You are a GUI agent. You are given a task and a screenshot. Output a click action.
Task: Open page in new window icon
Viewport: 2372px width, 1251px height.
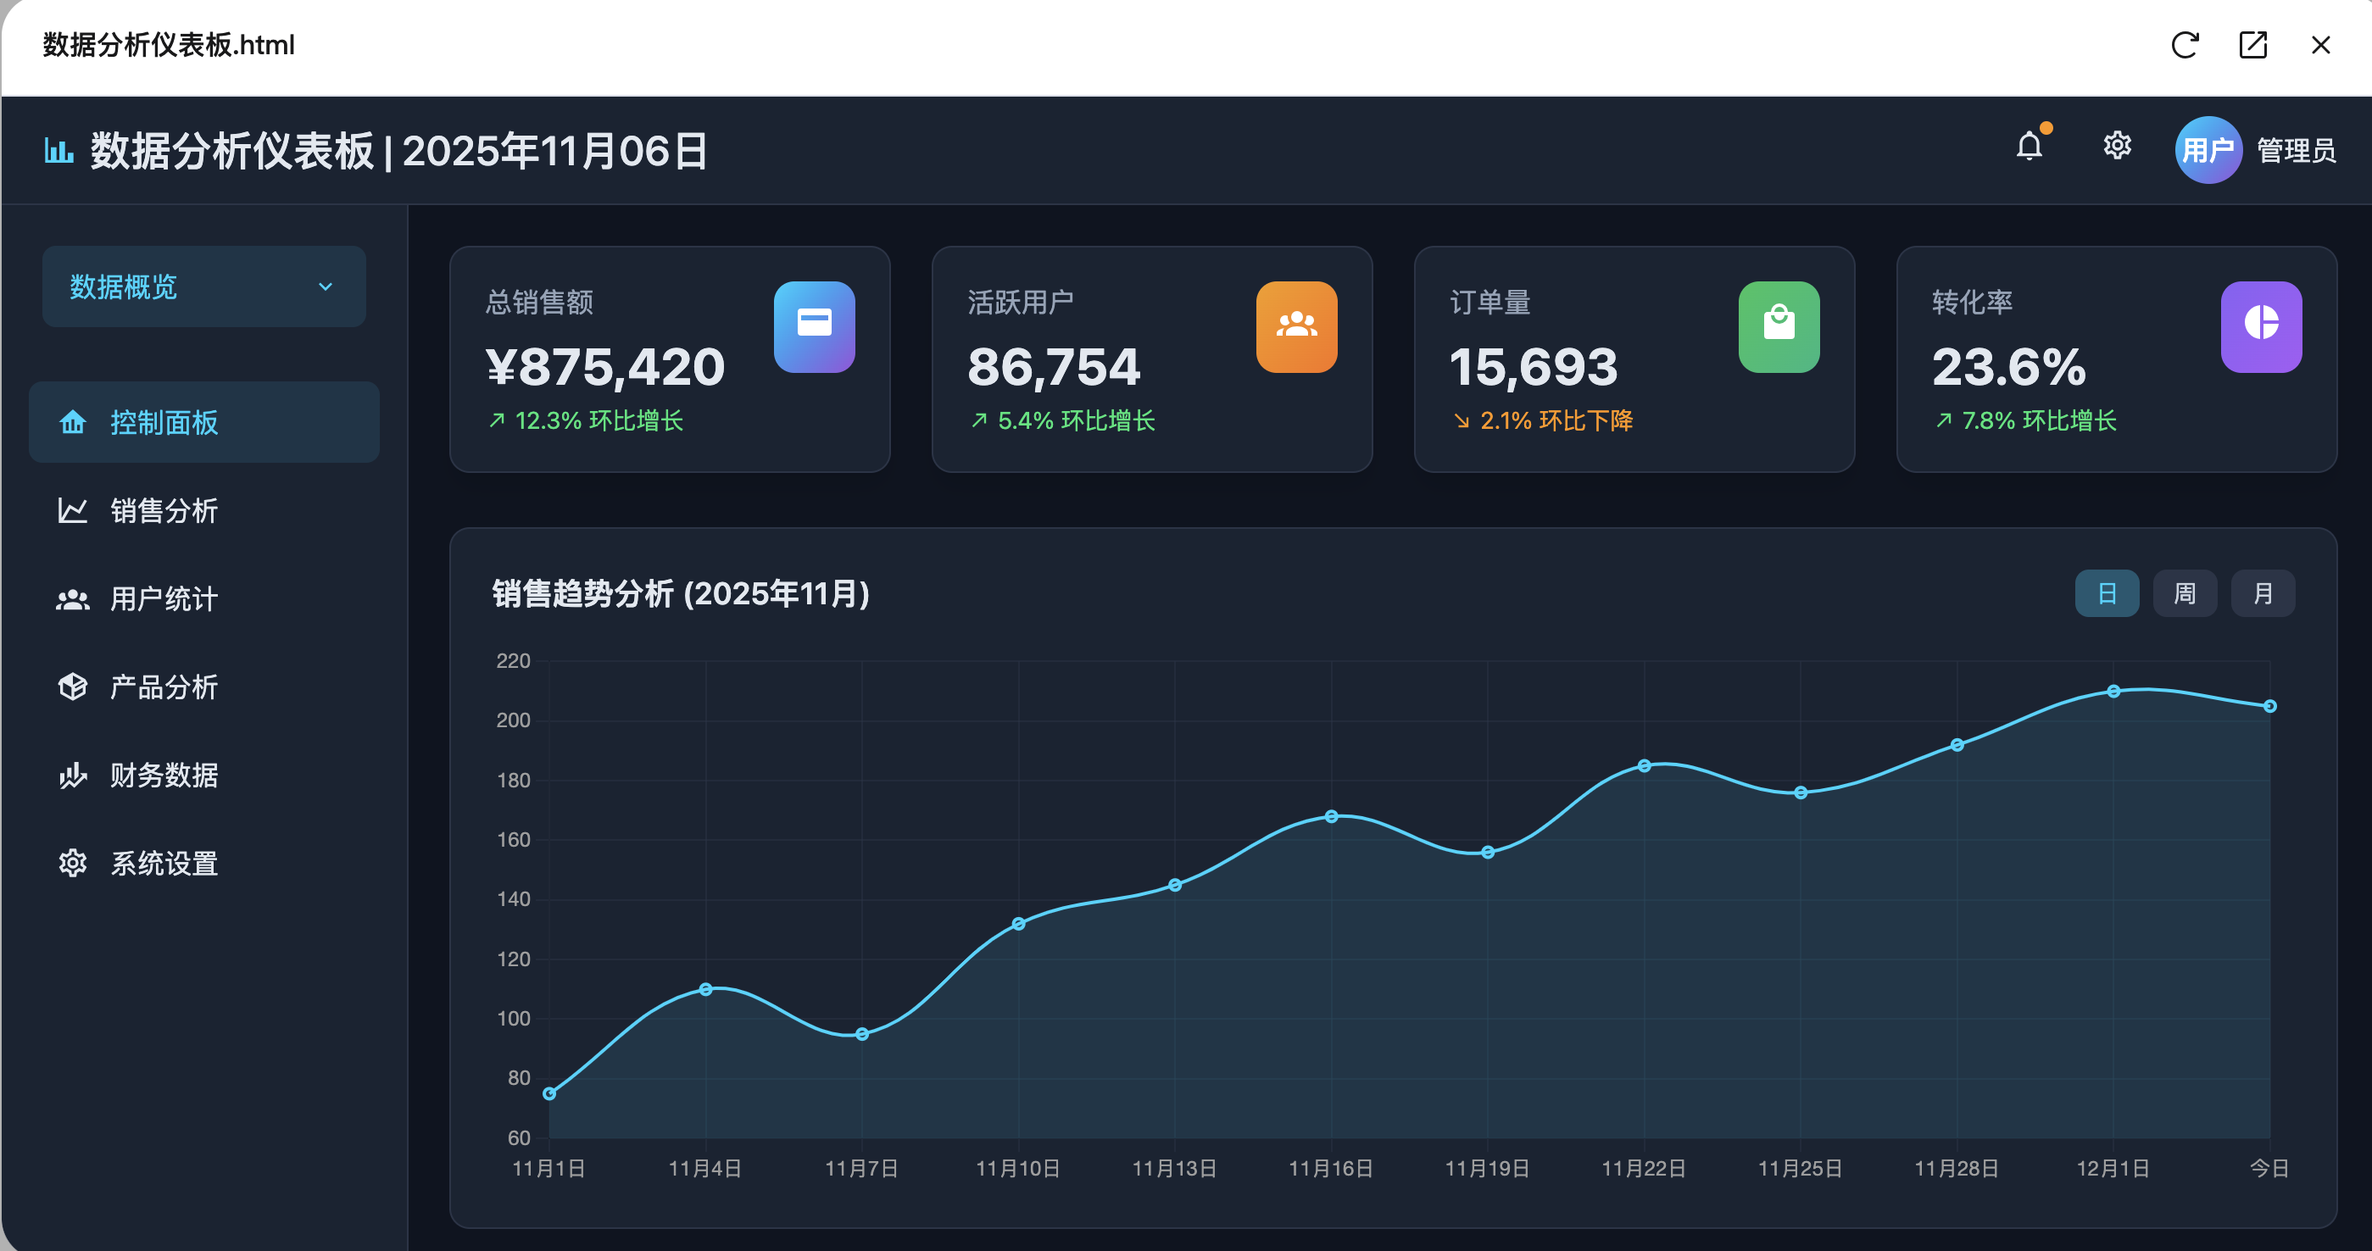2252,45
